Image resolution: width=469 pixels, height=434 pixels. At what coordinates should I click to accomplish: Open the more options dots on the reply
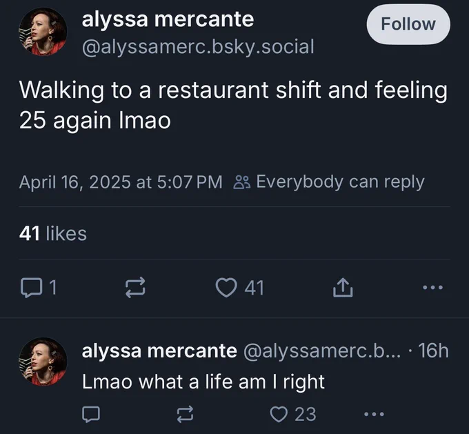[x=375, y=415]
